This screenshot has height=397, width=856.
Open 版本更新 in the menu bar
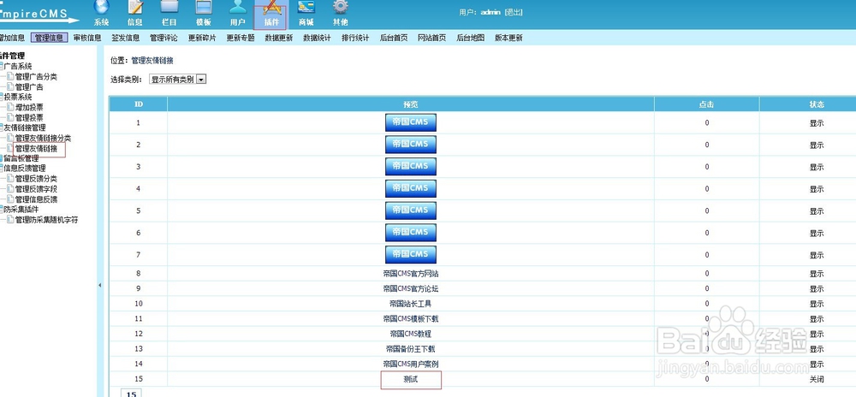[x=508, y=38]
